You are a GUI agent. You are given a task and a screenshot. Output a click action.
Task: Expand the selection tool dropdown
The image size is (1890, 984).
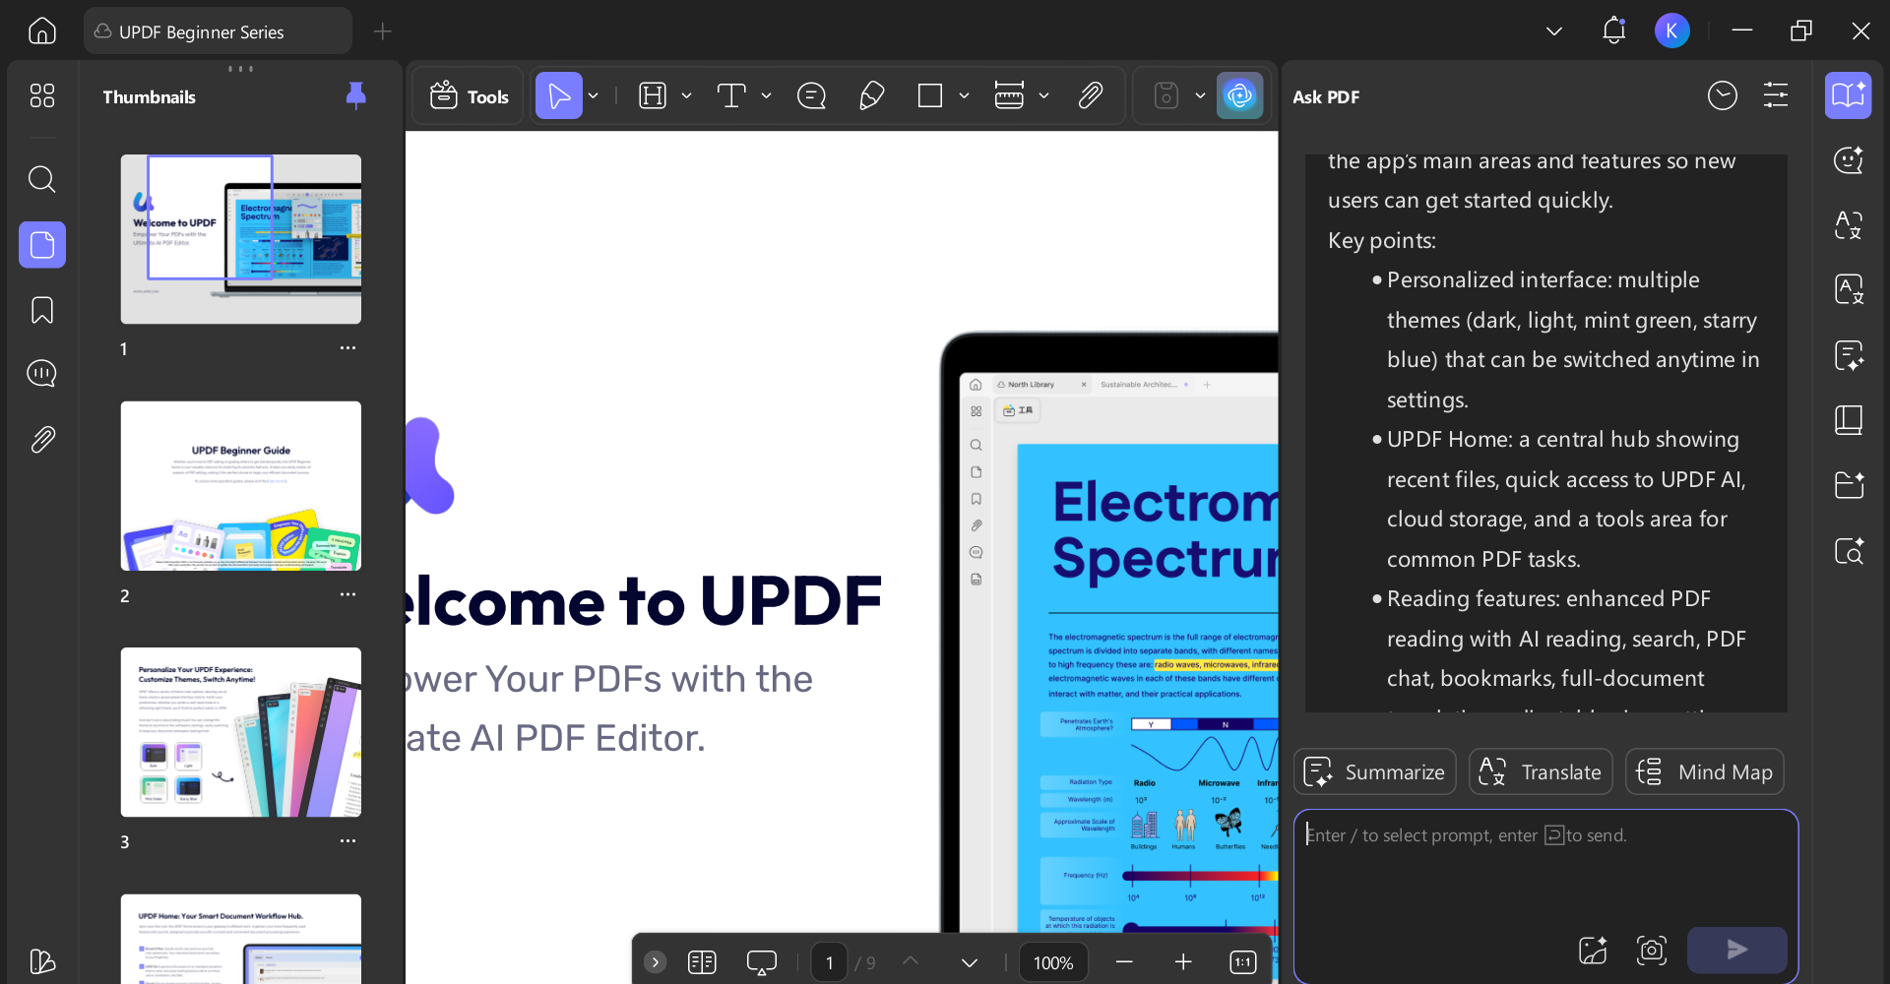tap(593, 95)
